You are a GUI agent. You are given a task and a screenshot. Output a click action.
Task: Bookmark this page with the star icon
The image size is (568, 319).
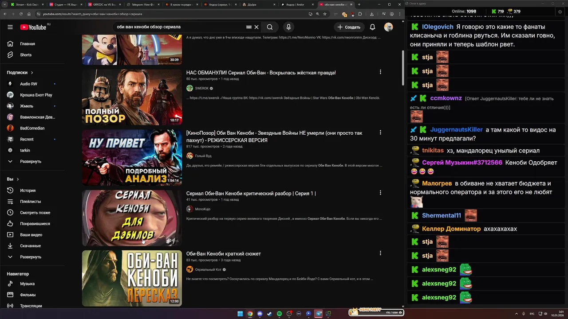(x=325, y=14)
